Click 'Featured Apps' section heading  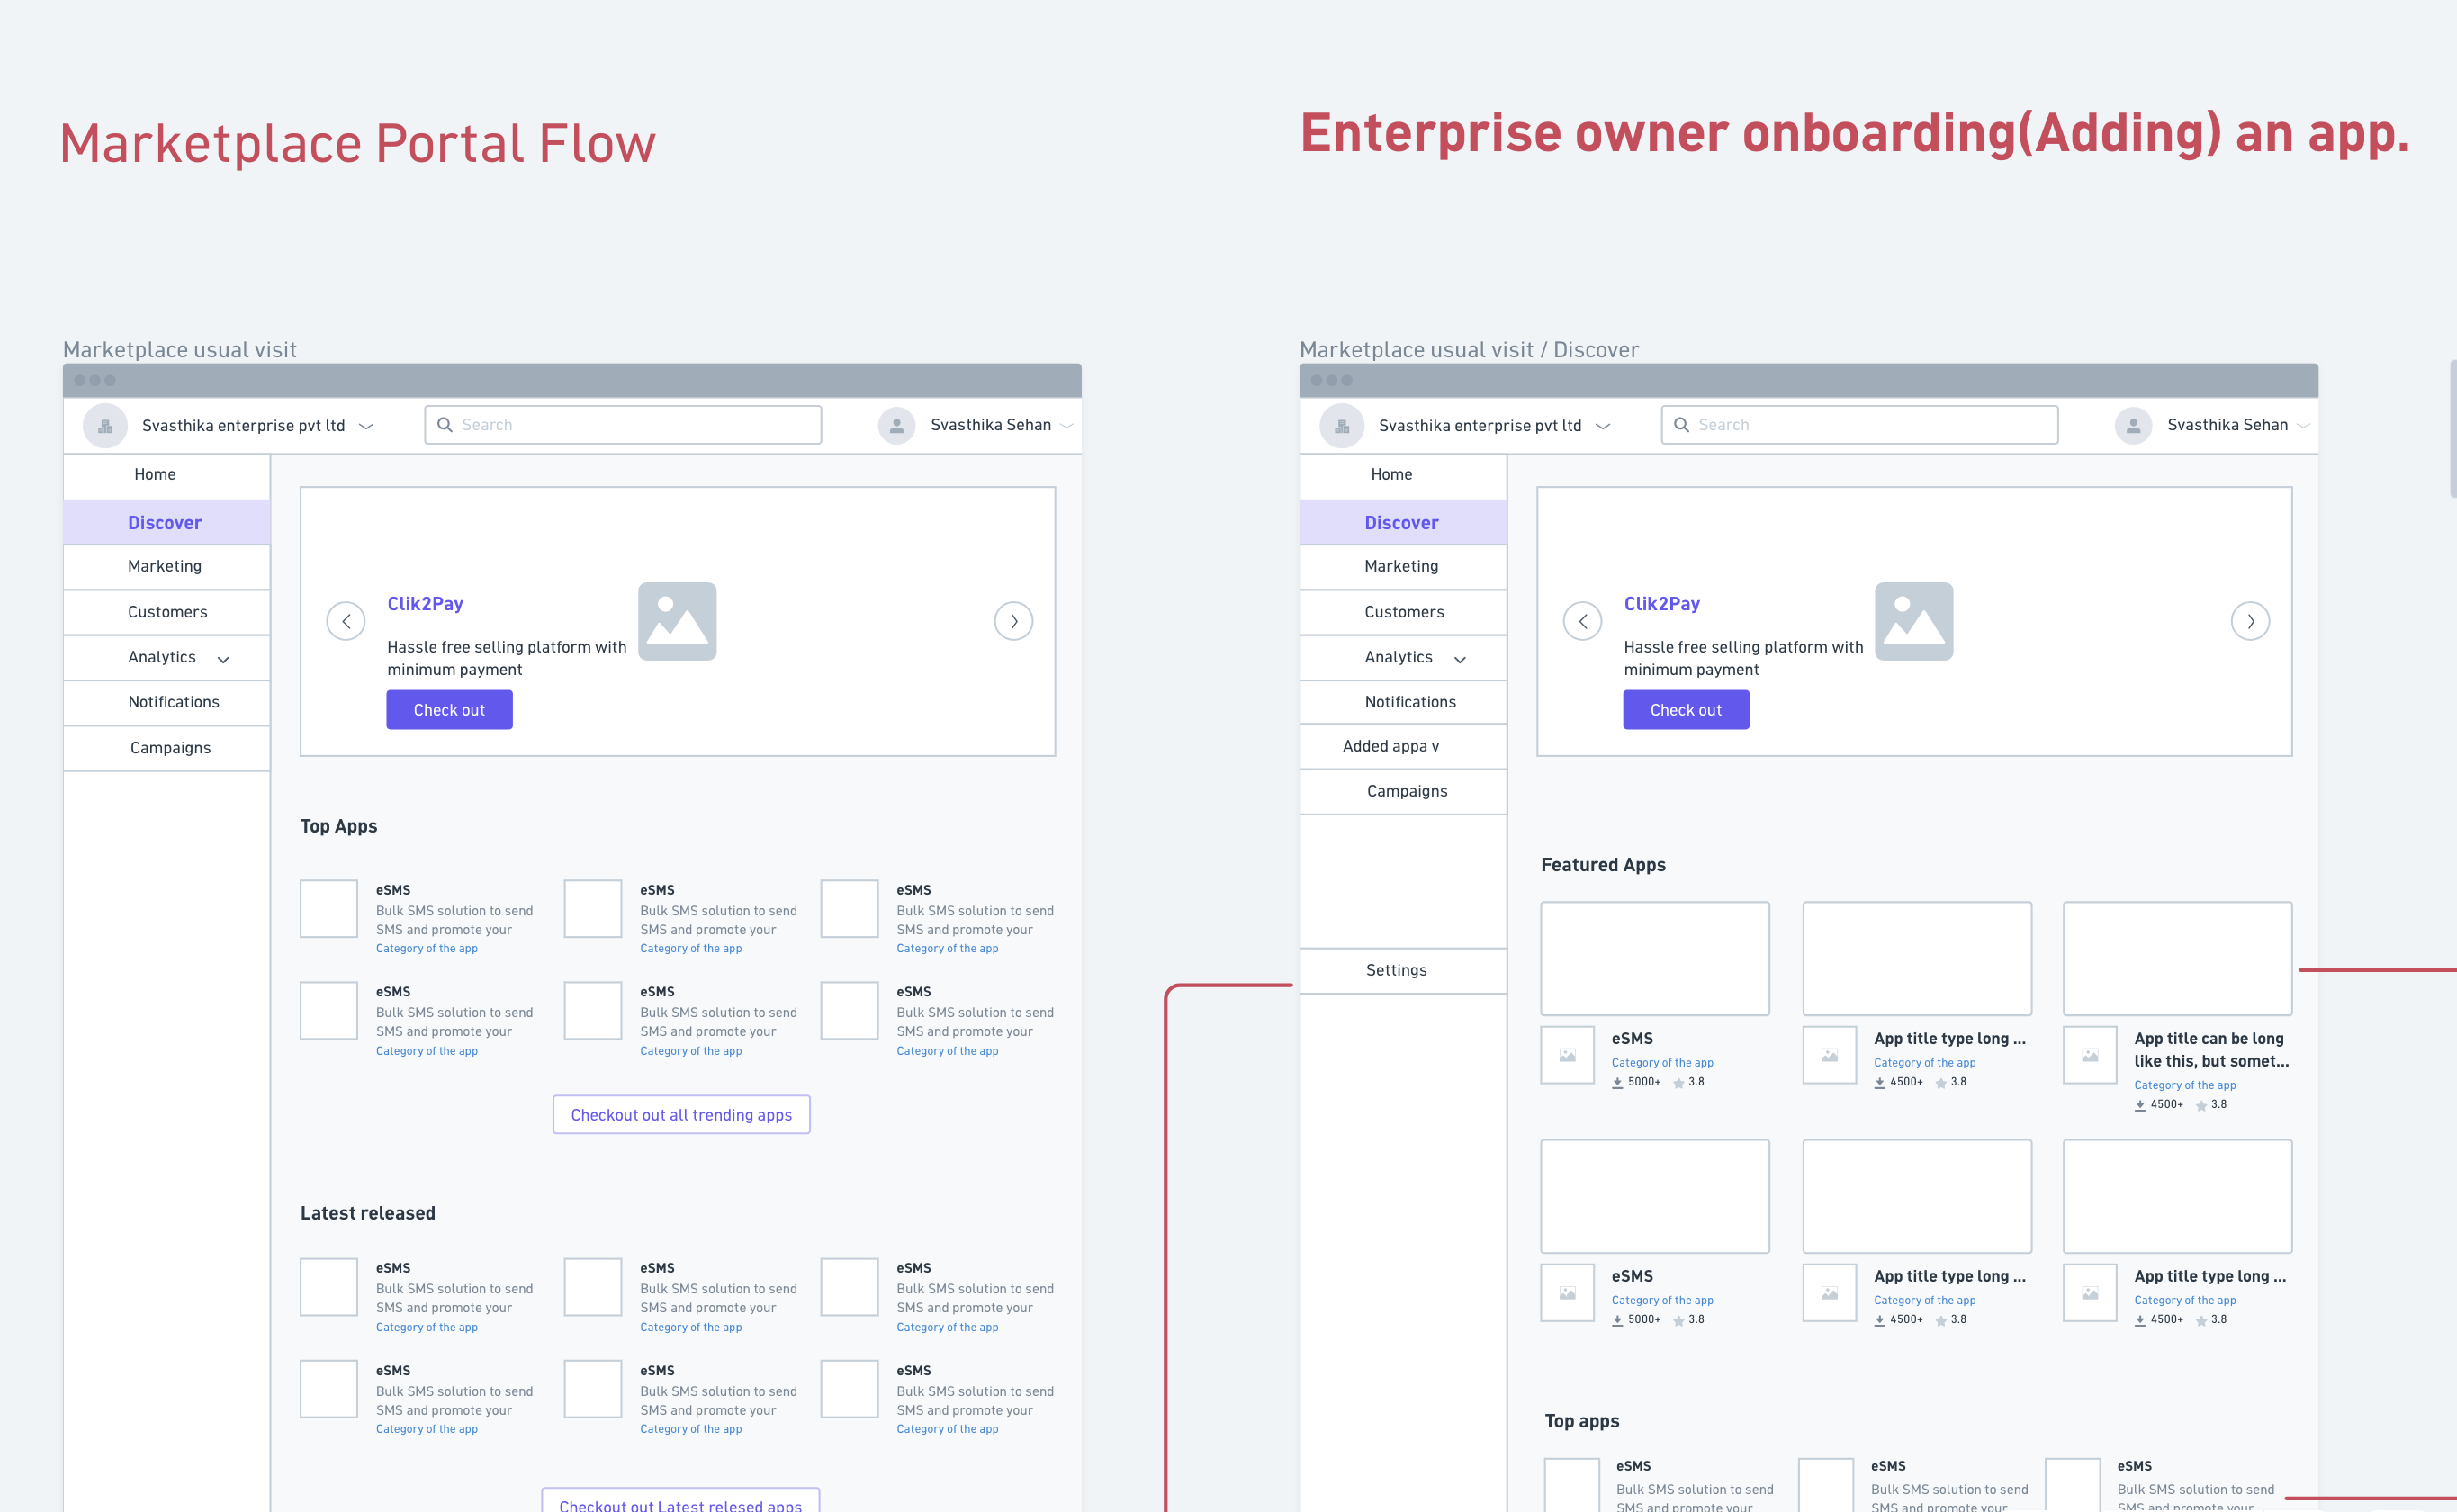(x=1603, y=865)
